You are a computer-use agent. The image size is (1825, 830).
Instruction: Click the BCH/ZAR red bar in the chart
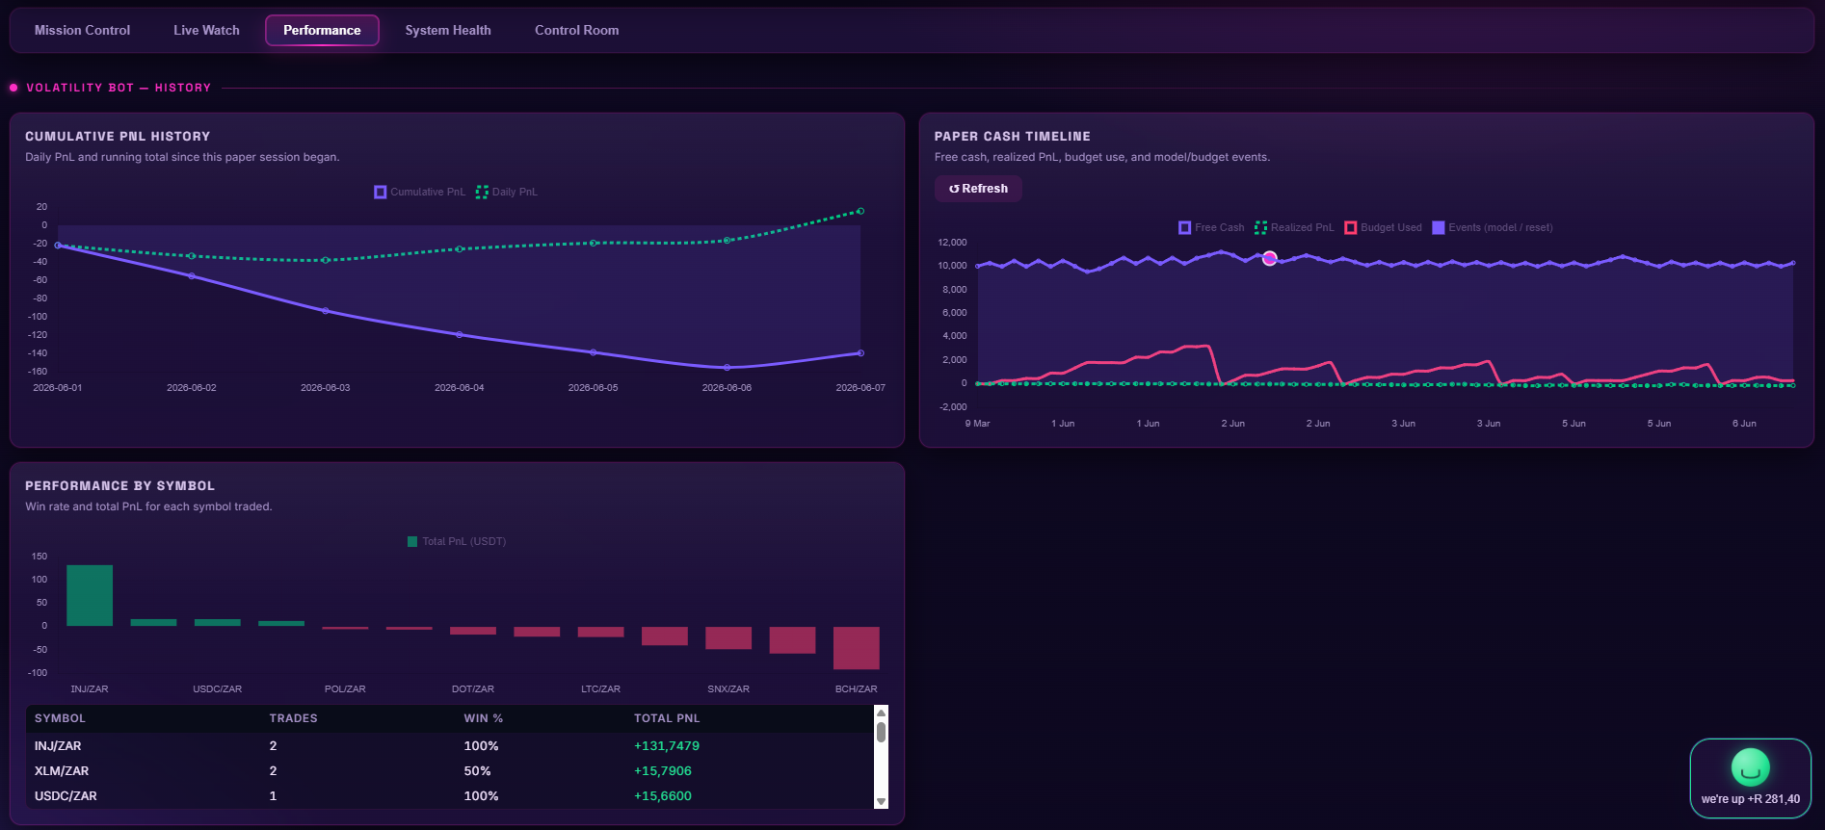click(856, 648)
